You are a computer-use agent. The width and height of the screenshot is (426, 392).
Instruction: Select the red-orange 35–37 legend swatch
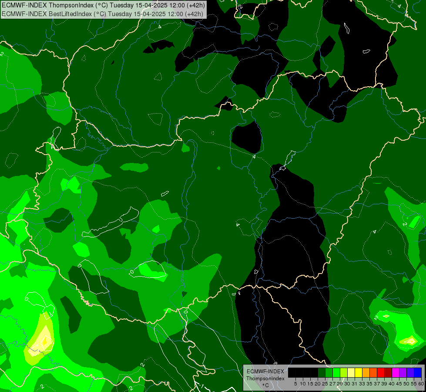(373, 372)
